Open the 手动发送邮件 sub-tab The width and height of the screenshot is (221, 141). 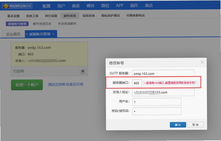[67, 24]
